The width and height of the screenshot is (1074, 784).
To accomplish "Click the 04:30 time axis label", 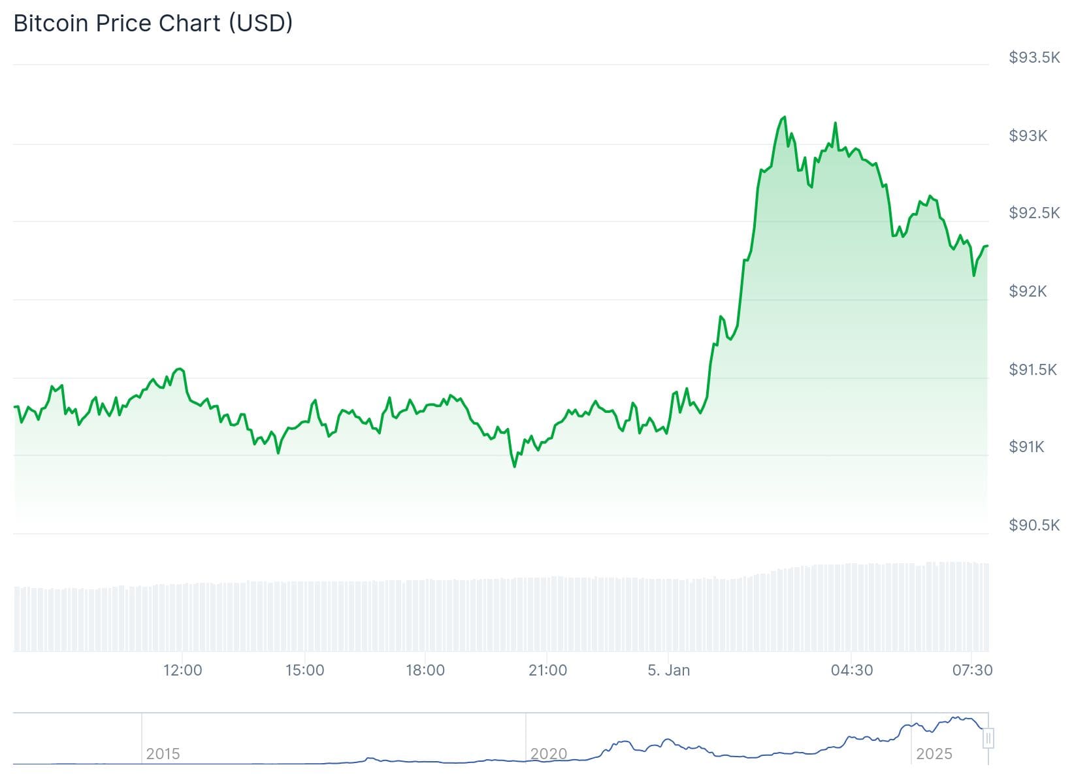I will tap(852, 670).
